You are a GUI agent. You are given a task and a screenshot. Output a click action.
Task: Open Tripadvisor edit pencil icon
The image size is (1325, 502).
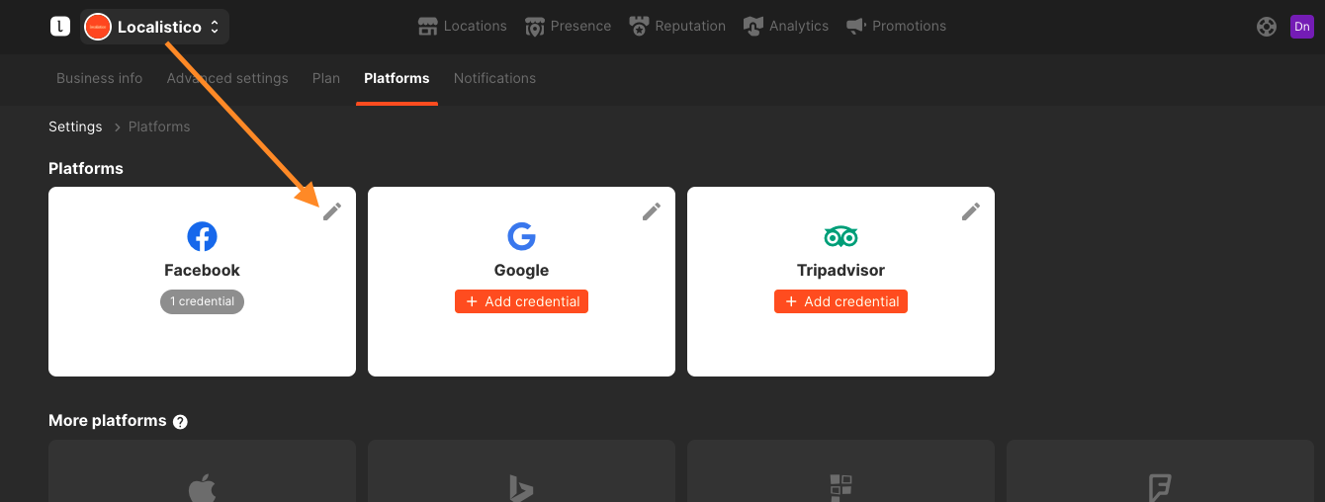(x=971, y=211)
